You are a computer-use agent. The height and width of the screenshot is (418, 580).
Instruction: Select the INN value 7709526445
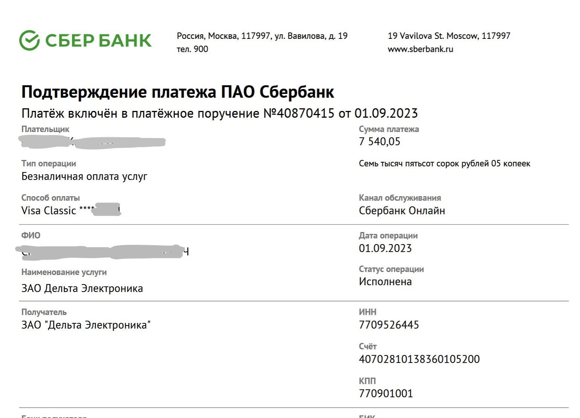tap(389, 325)
